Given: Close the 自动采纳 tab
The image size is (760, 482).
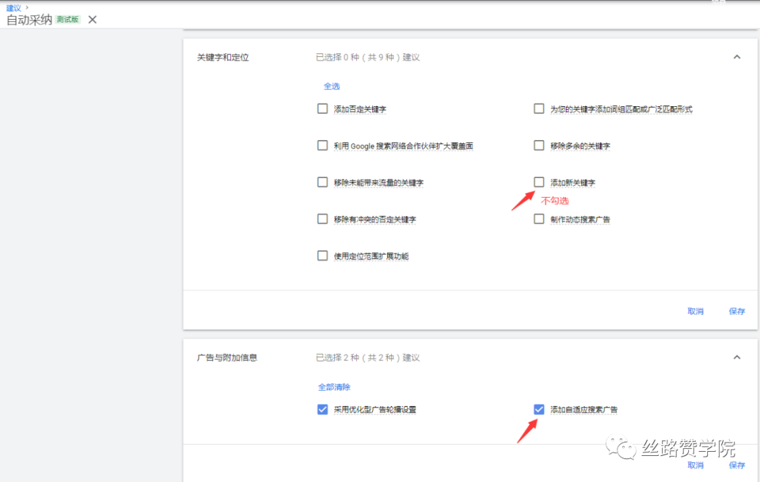Looking at the screenshot, I should (92, 20).
